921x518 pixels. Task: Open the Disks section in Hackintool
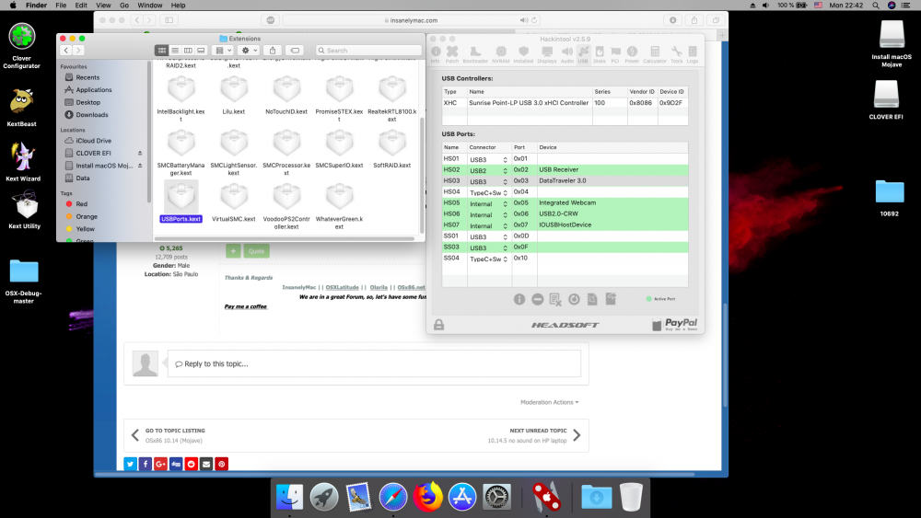(600, 54)
